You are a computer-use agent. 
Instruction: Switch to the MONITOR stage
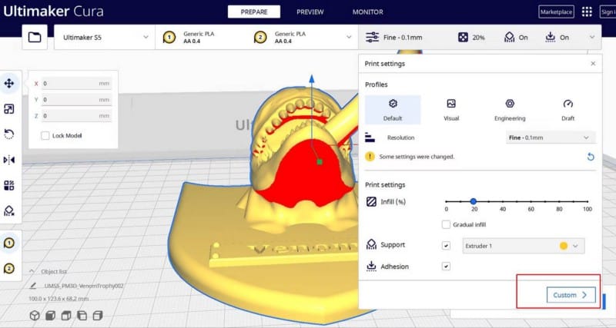coord(368,12)
